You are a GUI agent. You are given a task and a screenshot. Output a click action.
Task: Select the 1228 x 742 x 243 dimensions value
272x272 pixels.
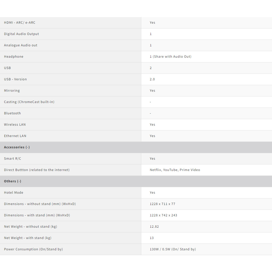pos(163,215)
